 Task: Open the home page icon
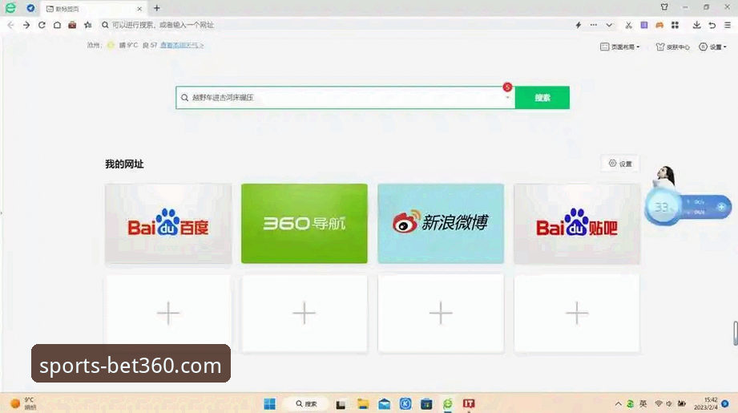click(x=57, y=25)
